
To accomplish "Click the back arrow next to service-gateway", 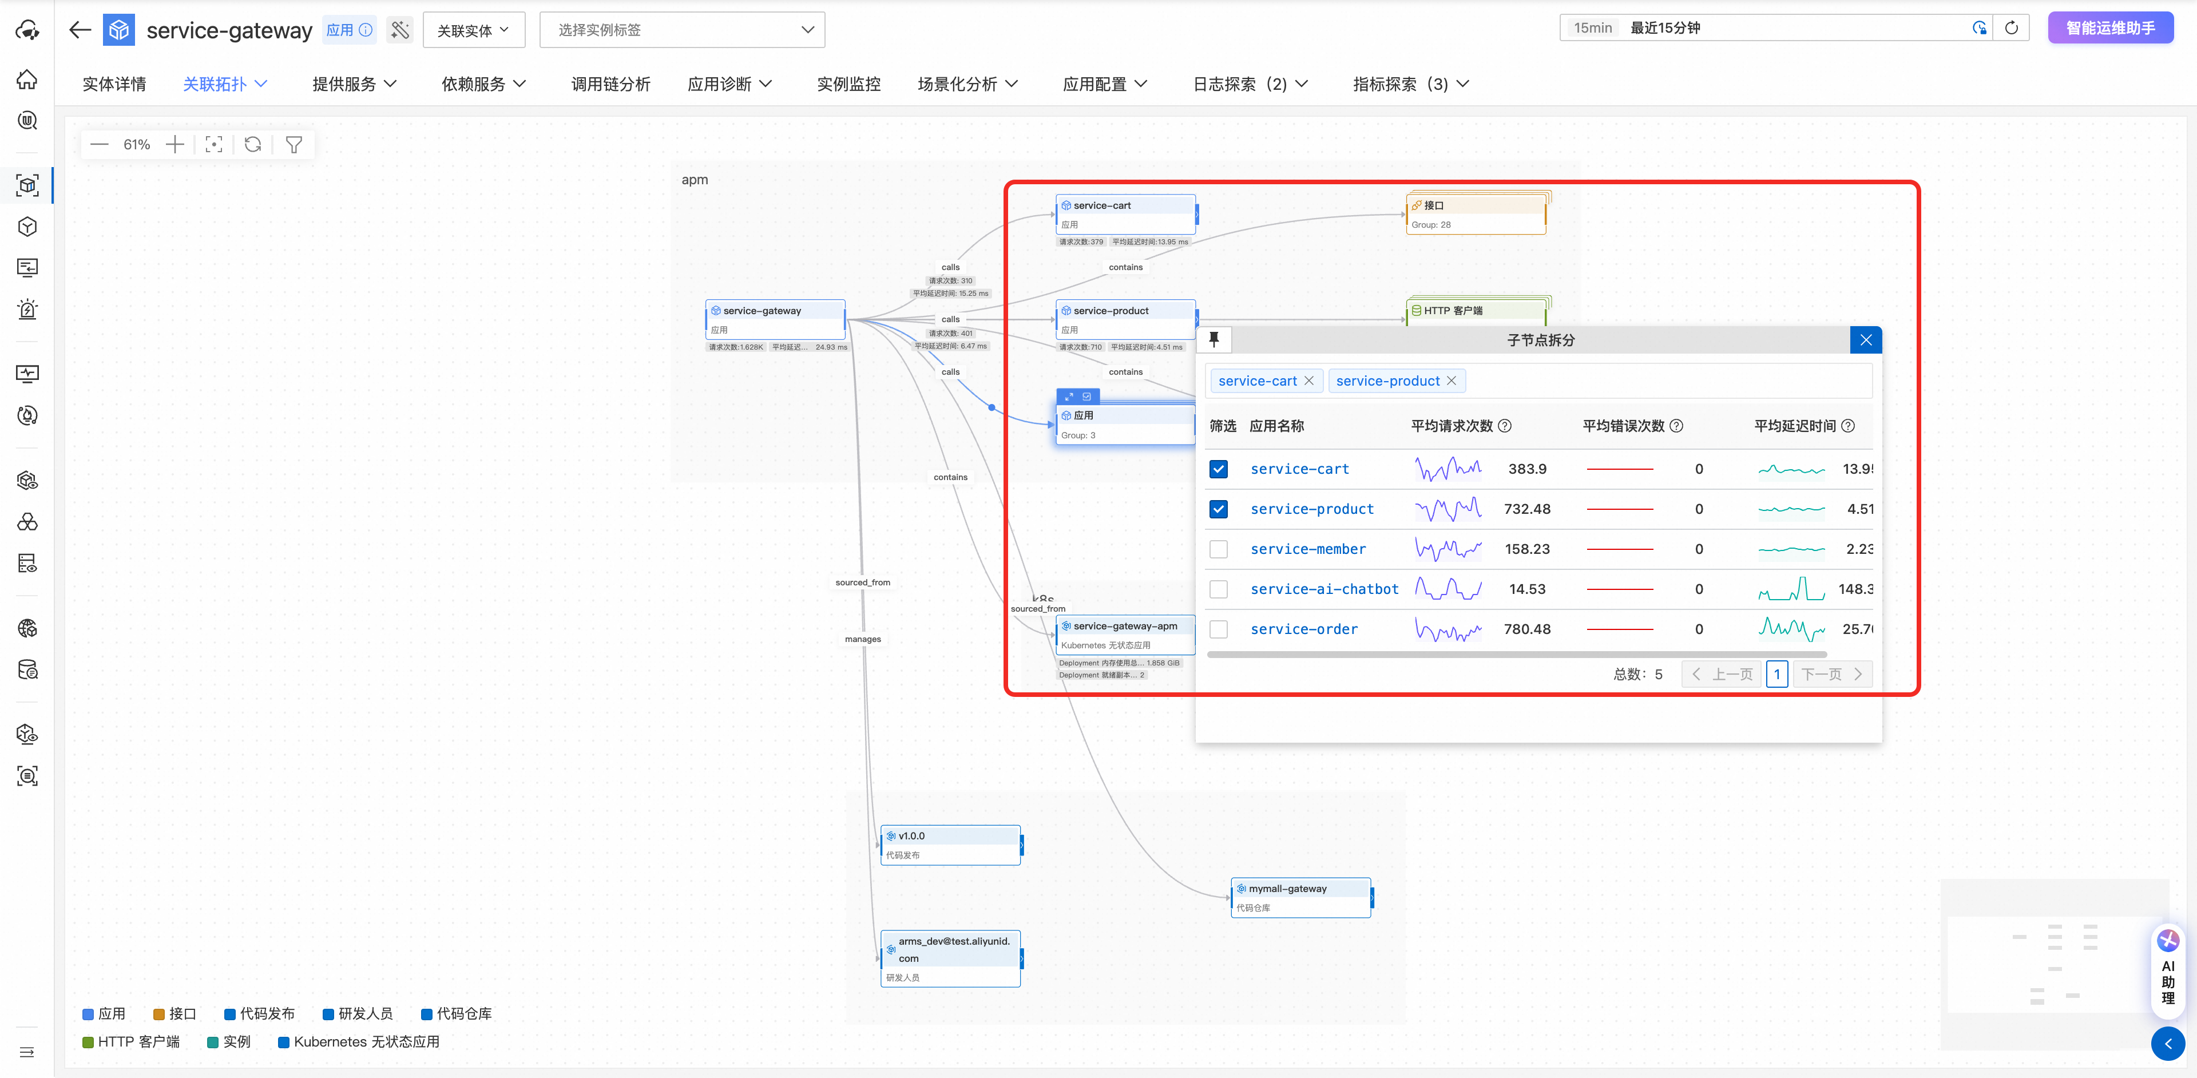I will click(80, 30).
